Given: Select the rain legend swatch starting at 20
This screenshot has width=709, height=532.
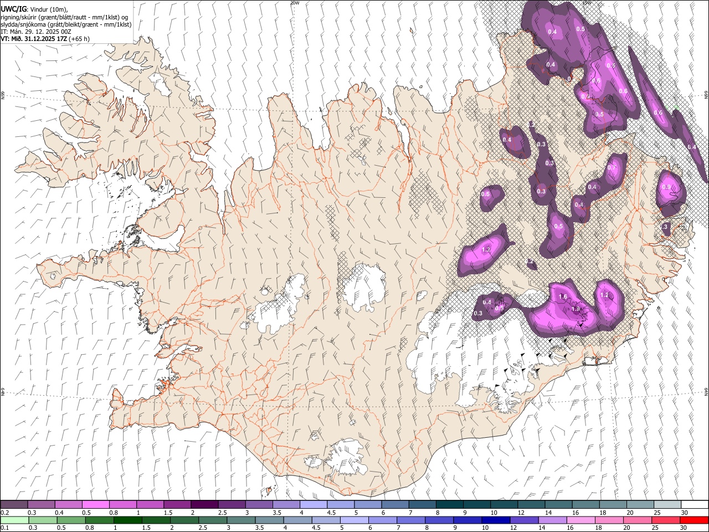Looking at the screenshot, I should tap(638, 520).
